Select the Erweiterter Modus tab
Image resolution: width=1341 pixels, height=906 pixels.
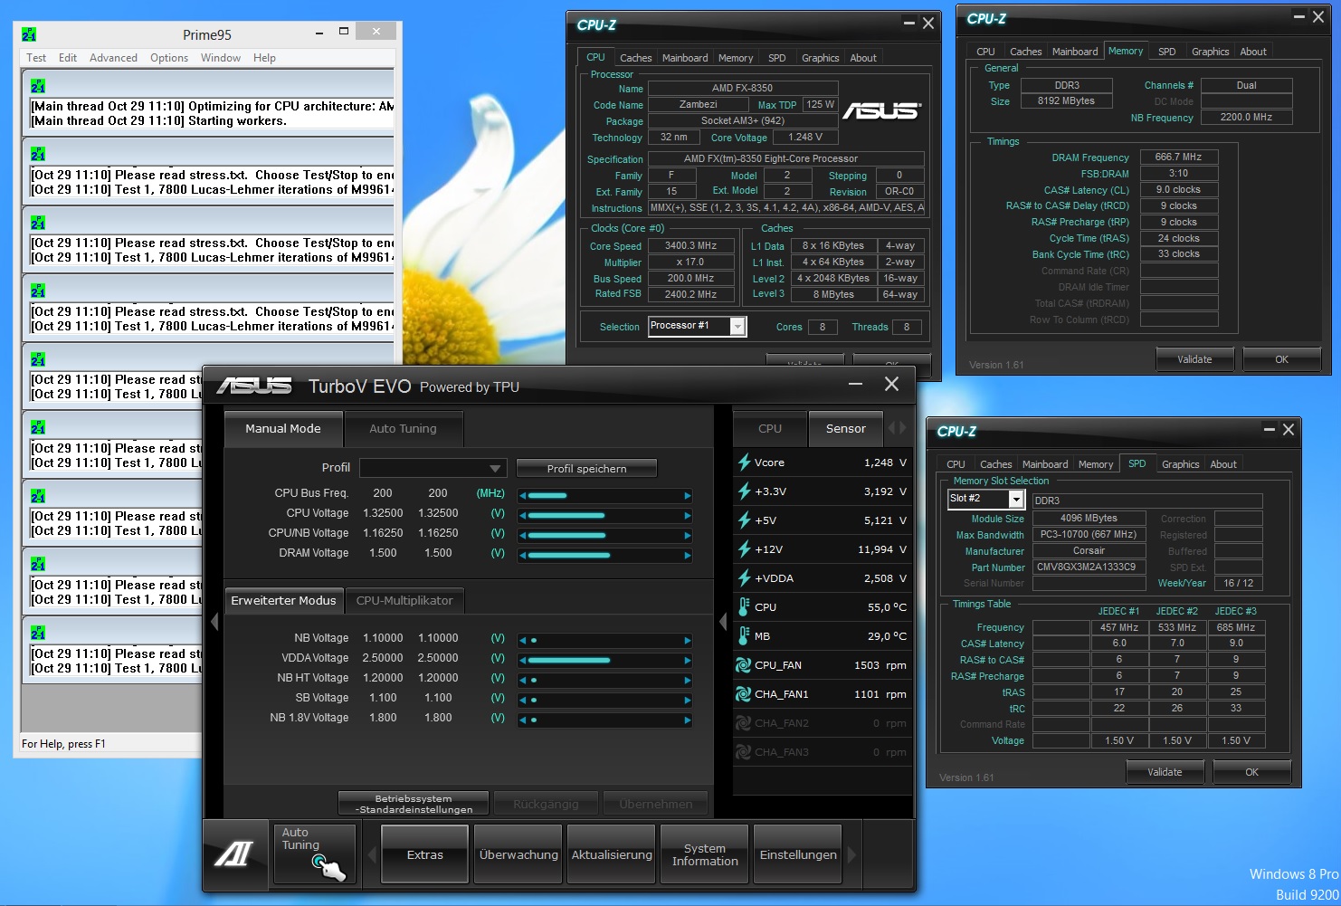[x=283, y=600]
